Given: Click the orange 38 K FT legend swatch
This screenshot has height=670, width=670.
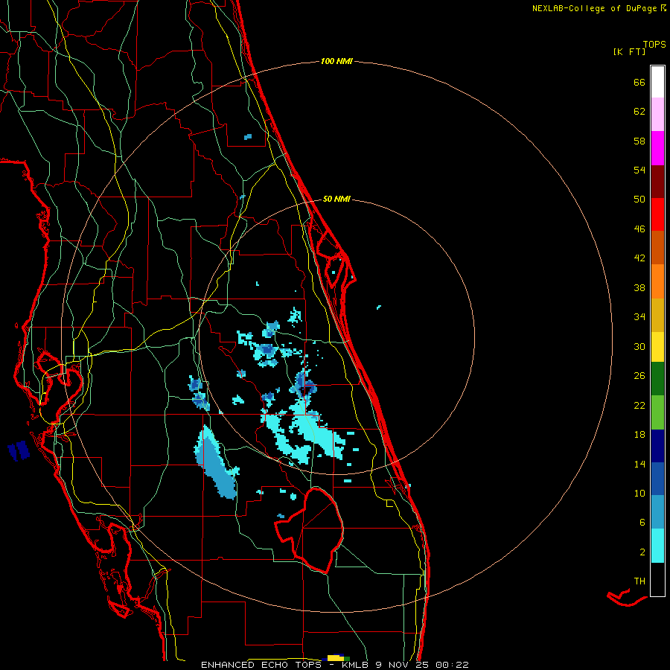Looking at the screenshot, I should point(657,281).
